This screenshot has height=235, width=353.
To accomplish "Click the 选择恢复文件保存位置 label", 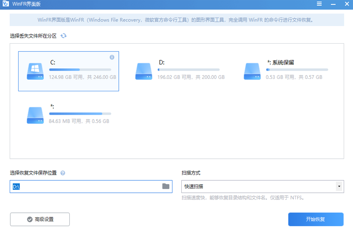I will (33, 173).
